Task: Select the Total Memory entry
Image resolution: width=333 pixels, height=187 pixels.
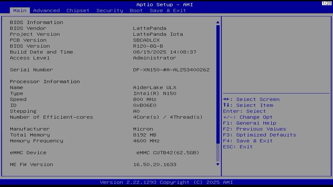Action: tap(30, 135)
